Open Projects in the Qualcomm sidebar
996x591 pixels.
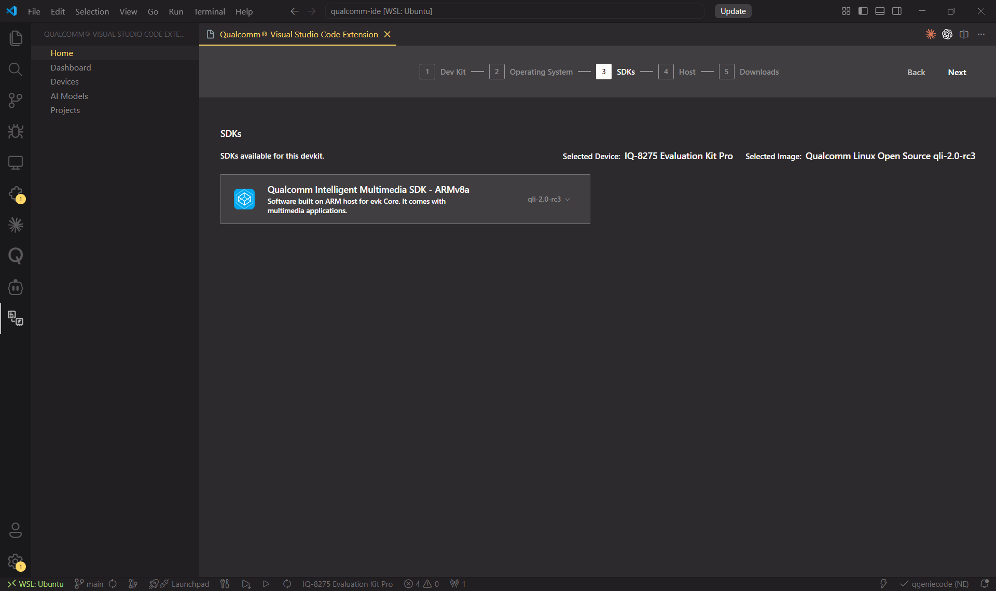[115, 110]
